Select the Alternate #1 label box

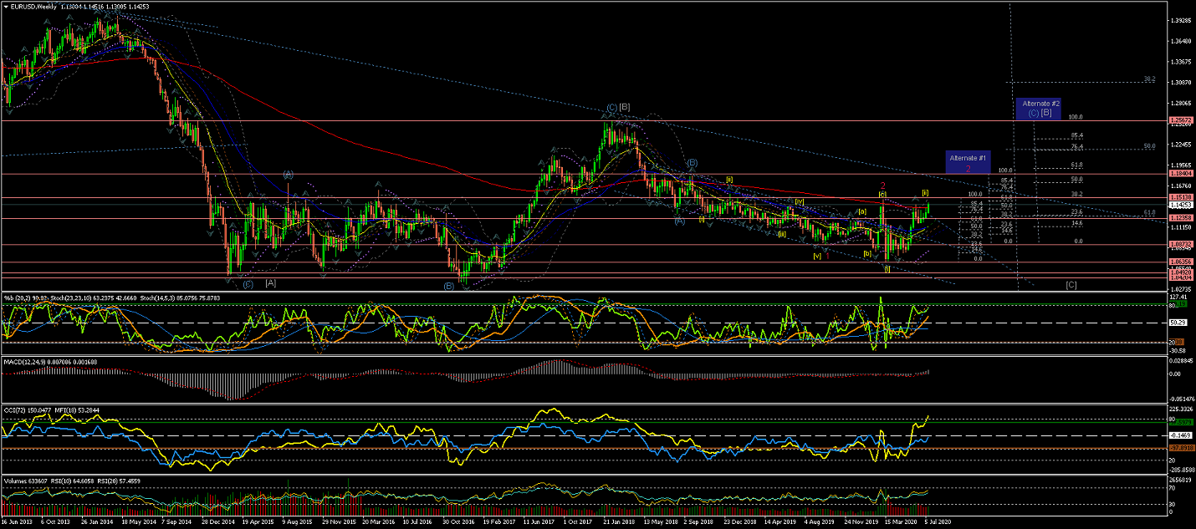968,162
